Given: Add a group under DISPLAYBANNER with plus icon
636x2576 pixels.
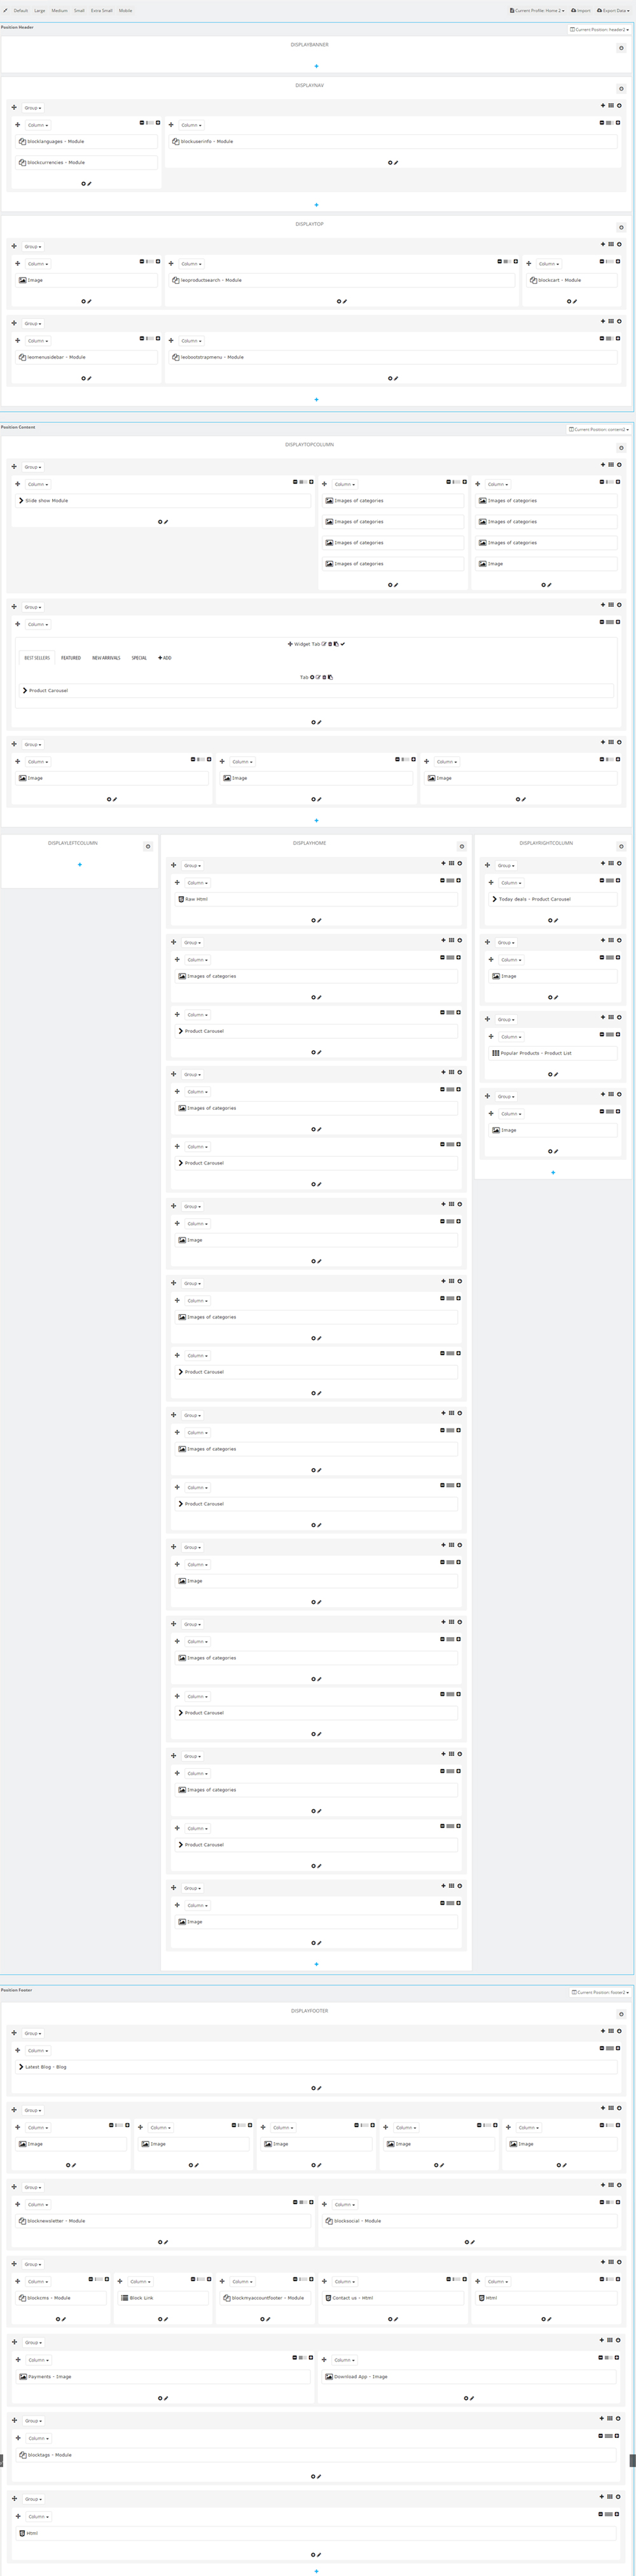Looking at the screenshot, I should tap(317, 66).
